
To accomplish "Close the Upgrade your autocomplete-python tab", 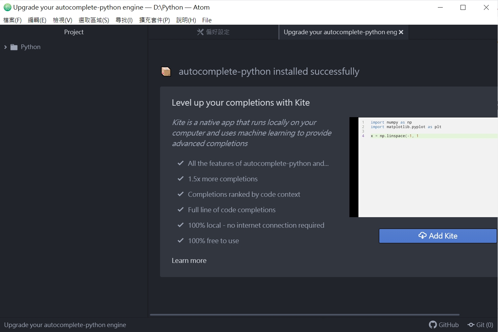I will tap(401, 32).
